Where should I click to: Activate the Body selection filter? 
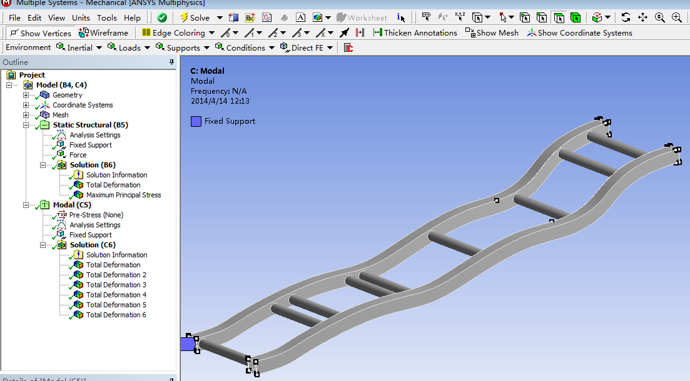point(576,17)
